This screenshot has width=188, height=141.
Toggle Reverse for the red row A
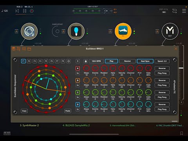162,68
